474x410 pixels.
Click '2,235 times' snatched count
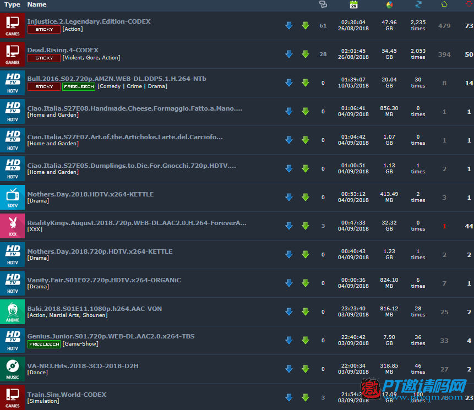418,25
